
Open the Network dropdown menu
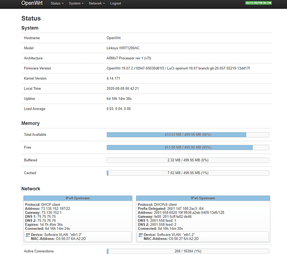point(97,3)
